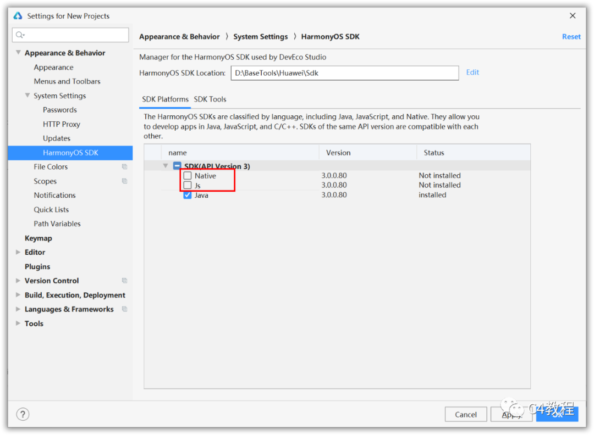
Task: Click Native row's 3.0.0.80 version
Action: pos(334,176)
